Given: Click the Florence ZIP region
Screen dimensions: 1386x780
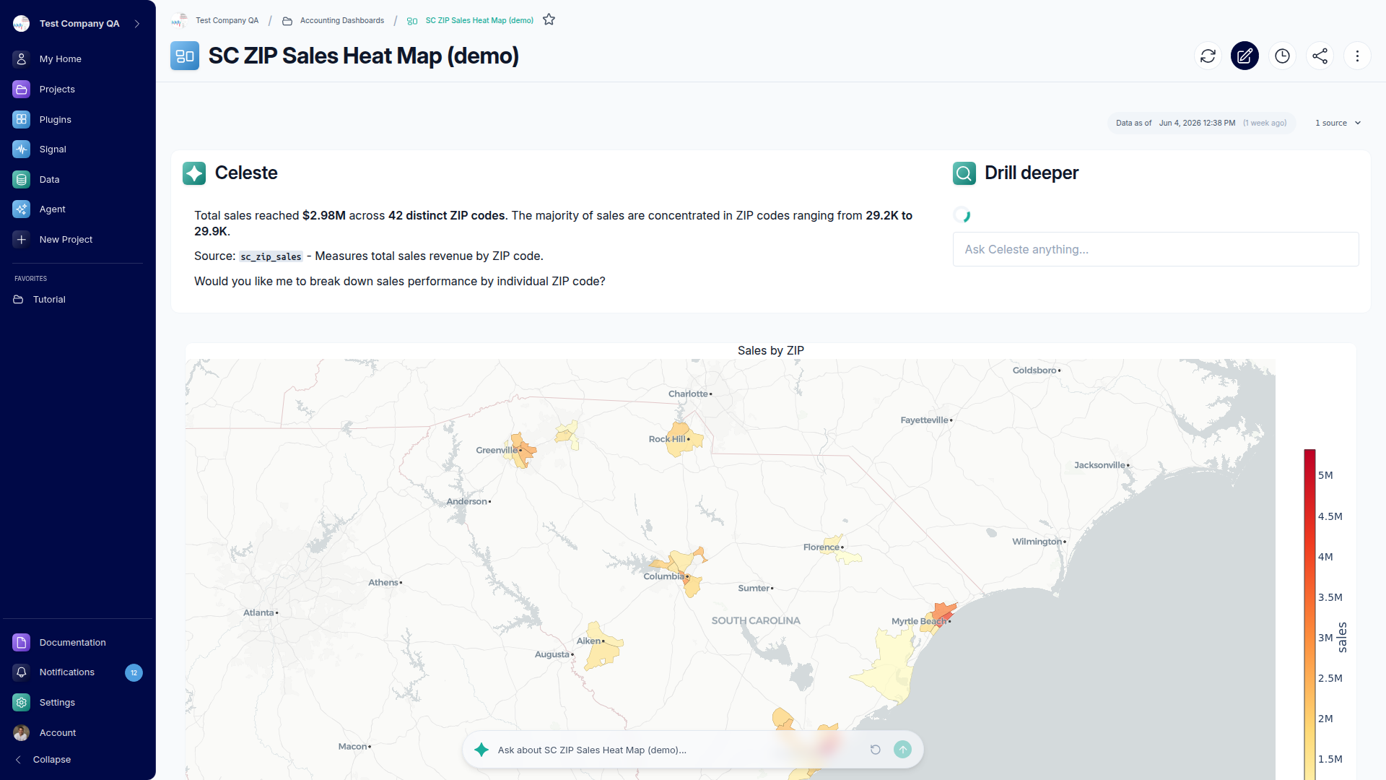Looking at the screenshot, I should point(841,550).
